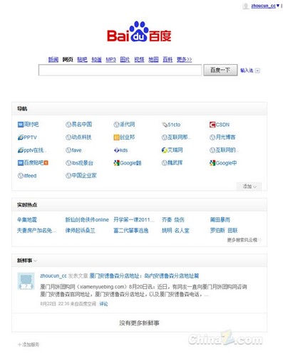283x356 pixels.
Task: Click the 中国企业家 globe icon
Action: tap(68, 176)
